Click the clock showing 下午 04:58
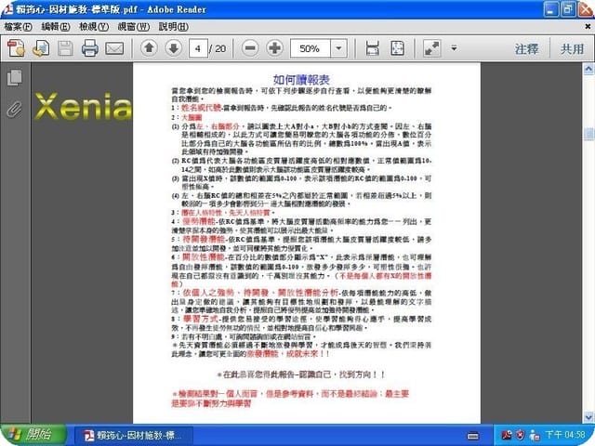Image resolution: width=595 pixels, height=446 pixels. click(x=565, y=435)
